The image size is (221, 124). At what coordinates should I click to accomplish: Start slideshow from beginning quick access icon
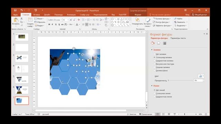point(36,10)
